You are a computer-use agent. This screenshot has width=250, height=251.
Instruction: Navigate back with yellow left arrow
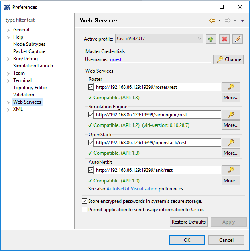[x=212, y=20]
